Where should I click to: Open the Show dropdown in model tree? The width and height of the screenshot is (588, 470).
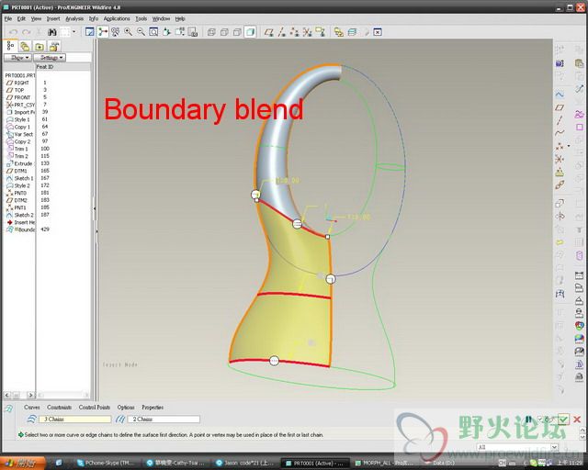point(18,57)
